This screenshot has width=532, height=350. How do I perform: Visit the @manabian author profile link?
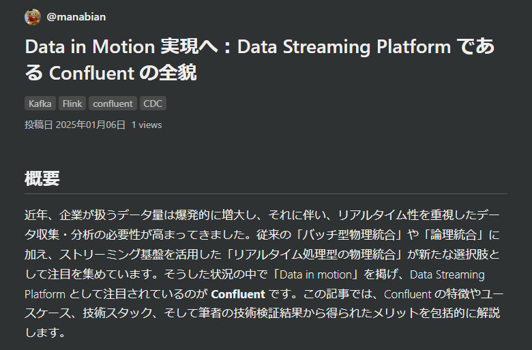(76, 17)
